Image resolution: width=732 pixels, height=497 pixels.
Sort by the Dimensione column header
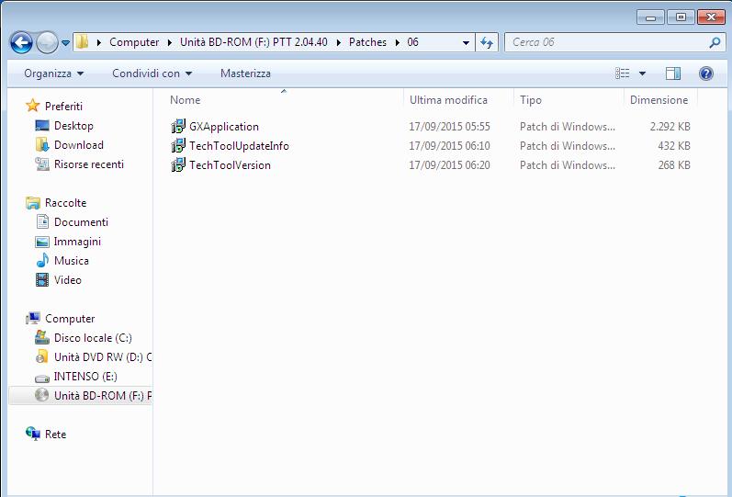coord(659,100)
